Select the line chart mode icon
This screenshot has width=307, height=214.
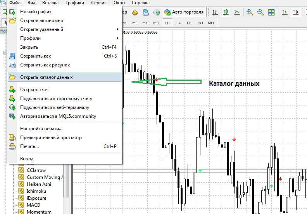(236, 12)
